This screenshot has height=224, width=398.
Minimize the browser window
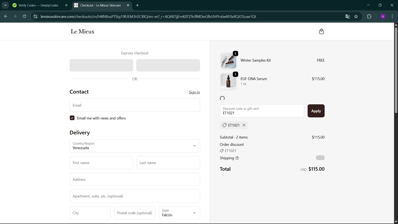coord(368,5)
